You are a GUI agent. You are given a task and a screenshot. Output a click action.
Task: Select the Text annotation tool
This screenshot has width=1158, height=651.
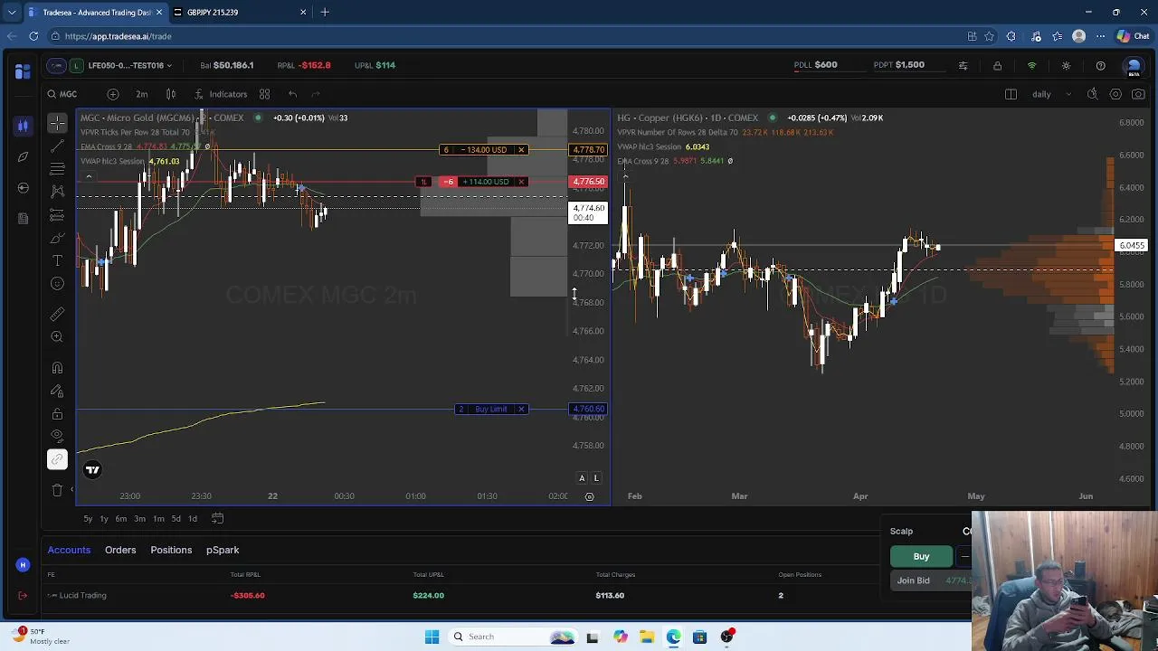[x=57, y=260]
